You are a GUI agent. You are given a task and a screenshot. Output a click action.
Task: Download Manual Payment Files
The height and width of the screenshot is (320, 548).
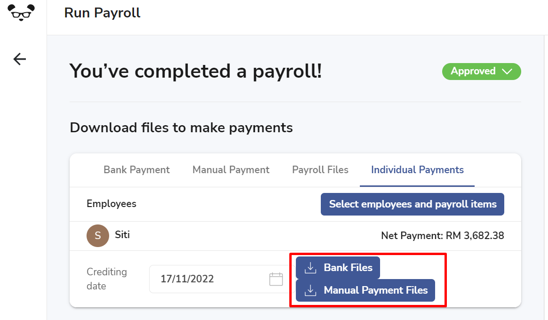click(365, 290)
